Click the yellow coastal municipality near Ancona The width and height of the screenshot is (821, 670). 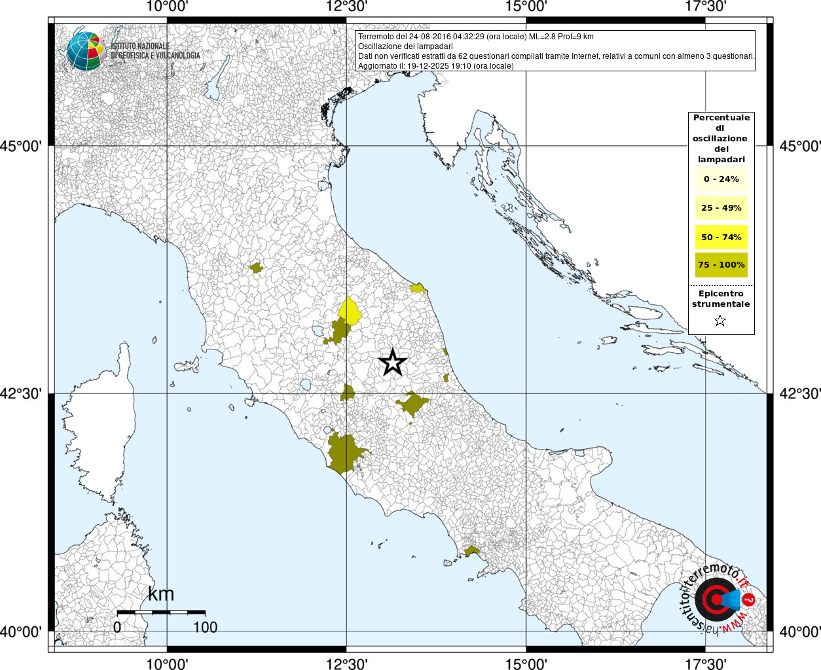coord(418,288)
